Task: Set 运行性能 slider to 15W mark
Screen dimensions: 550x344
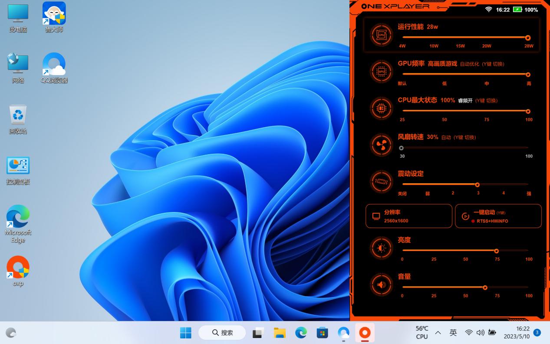Action: 460,38
